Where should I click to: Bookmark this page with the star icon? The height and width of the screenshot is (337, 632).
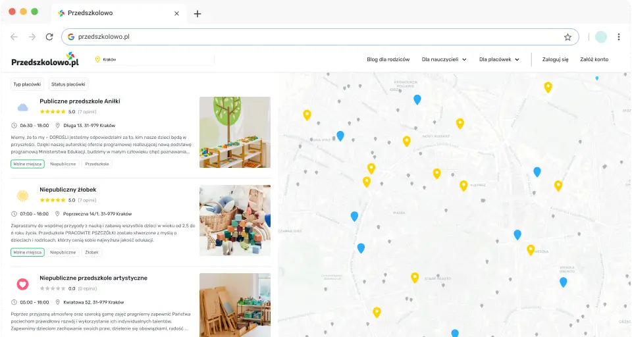[567, 37]
